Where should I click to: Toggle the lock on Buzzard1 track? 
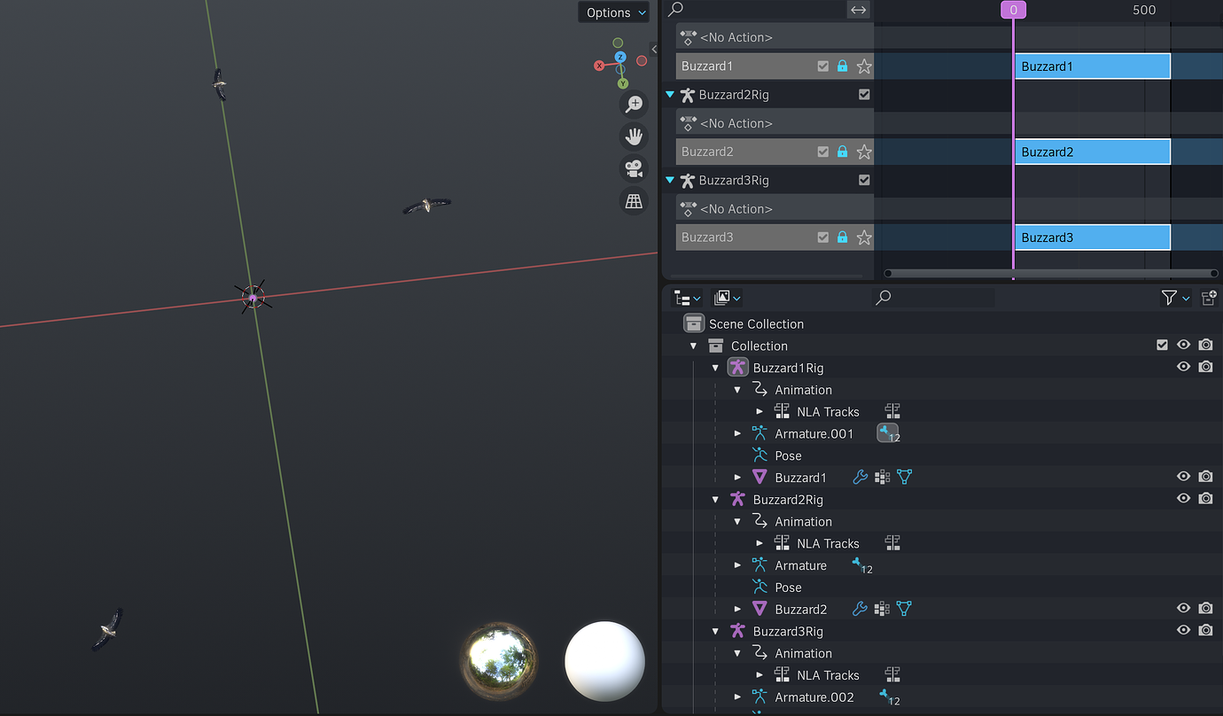(x=843, y=66)
